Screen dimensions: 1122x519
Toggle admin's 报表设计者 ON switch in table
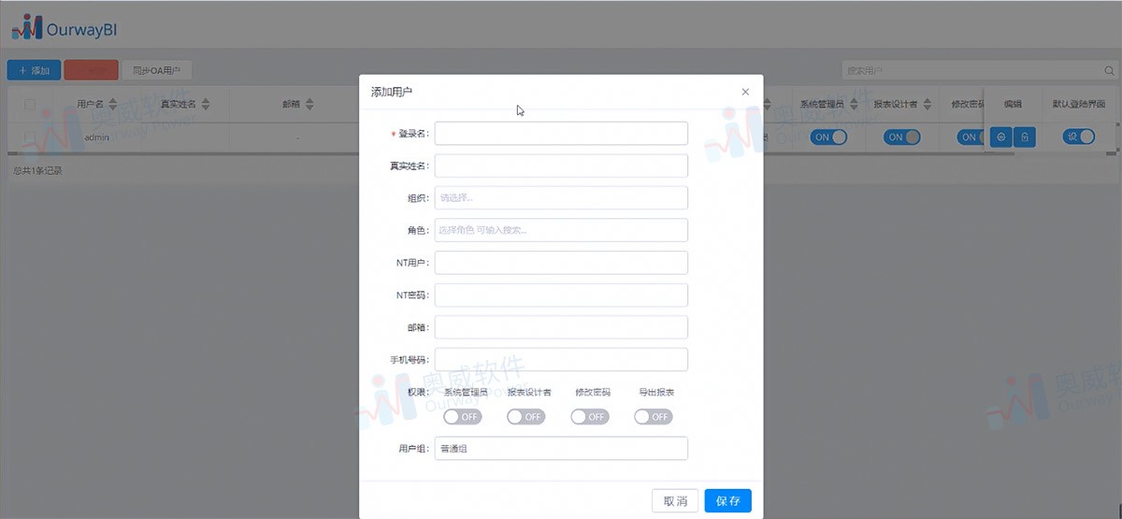click(x=901, y=137)
